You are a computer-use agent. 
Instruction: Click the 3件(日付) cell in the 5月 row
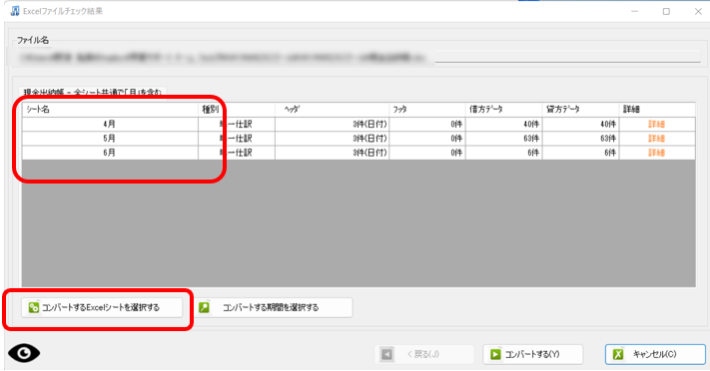click(332, 139)
